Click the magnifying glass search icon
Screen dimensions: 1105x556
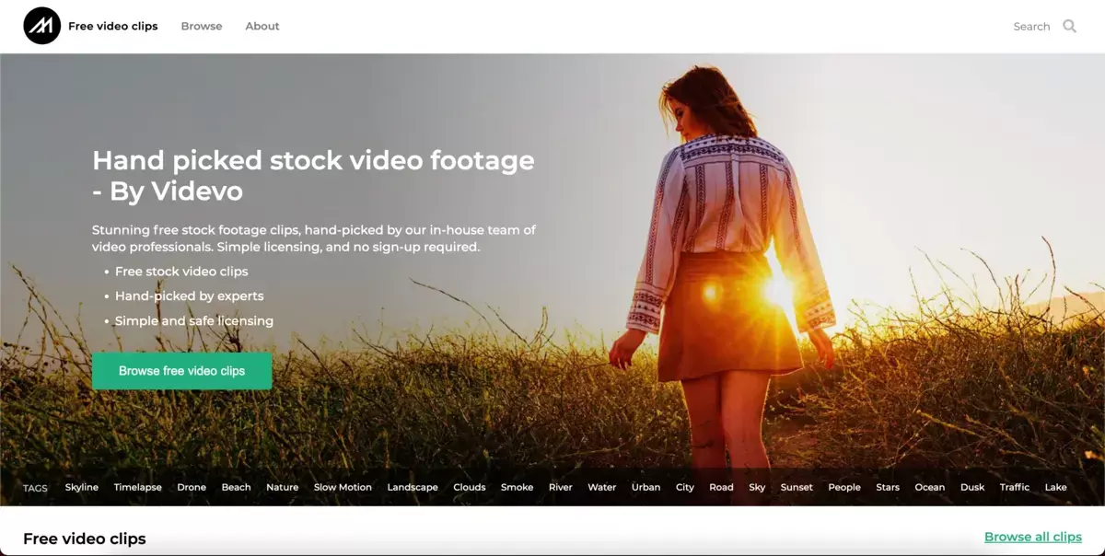pyautogui.click(x=1069, y=26)
